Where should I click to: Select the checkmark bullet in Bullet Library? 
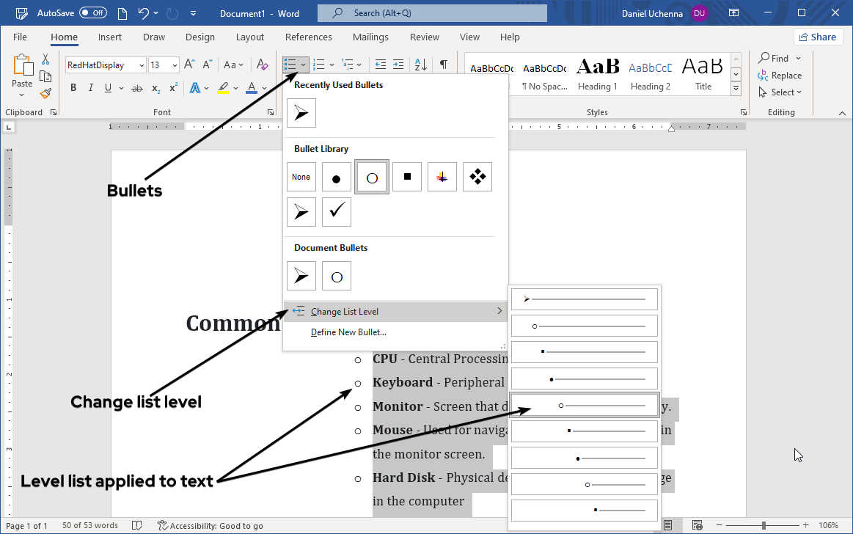click(x=337, y=212)
